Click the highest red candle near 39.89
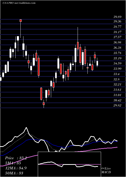Viewport: 126px width, 177px height. click(x=21, y=20)
